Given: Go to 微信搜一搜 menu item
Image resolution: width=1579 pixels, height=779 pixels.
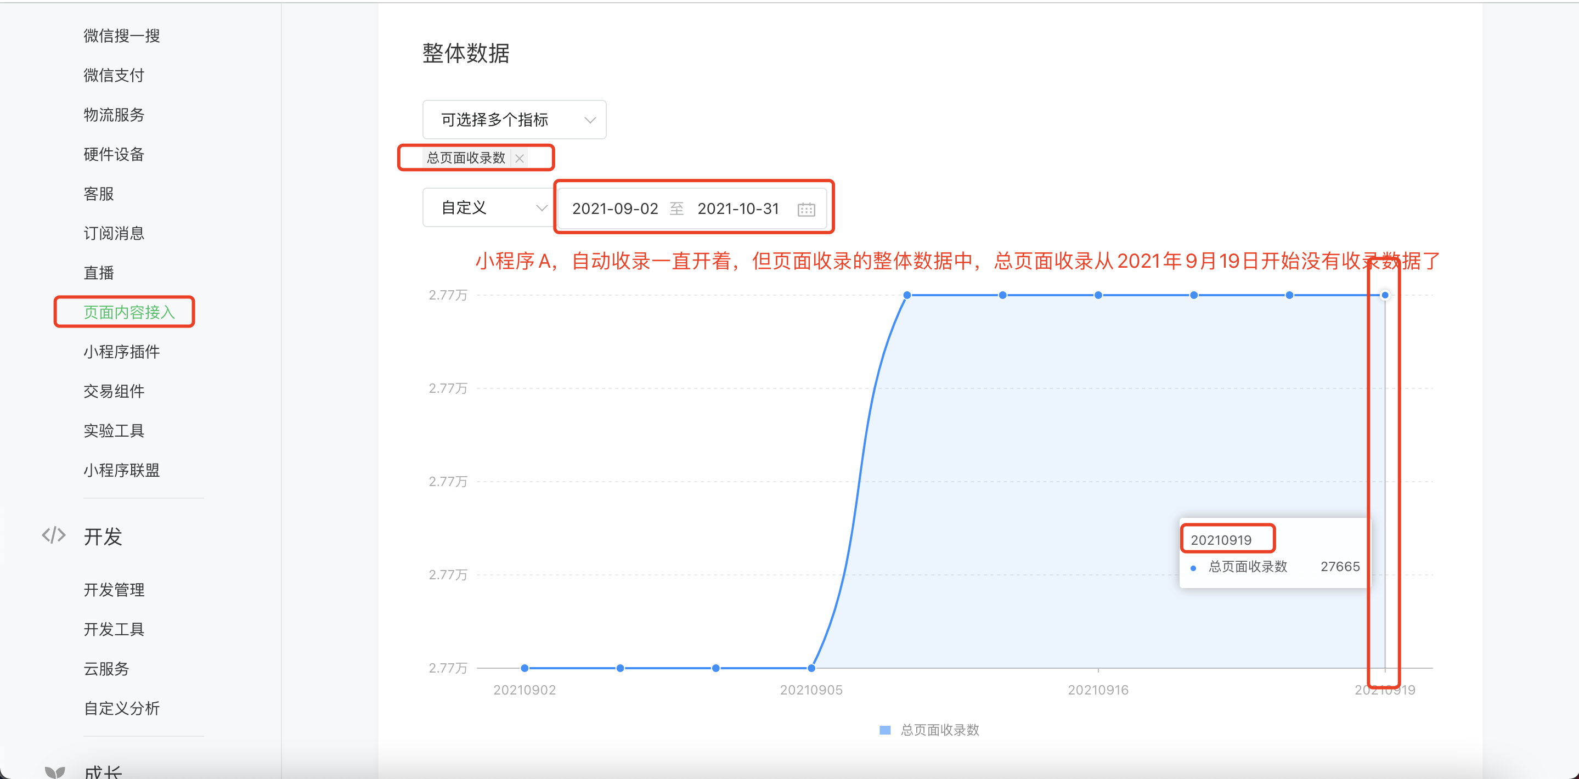Looking at the screenshot, I should pyautogui.click(x=121, y=36).
